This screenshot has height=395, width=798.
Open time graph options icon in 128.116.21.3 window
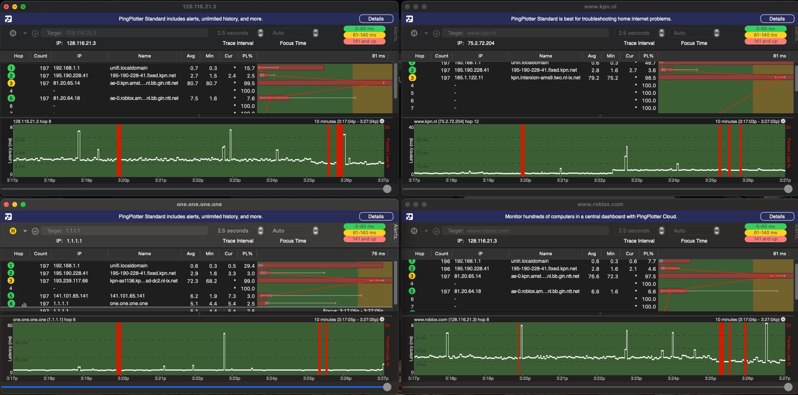[x=382, y=121]
